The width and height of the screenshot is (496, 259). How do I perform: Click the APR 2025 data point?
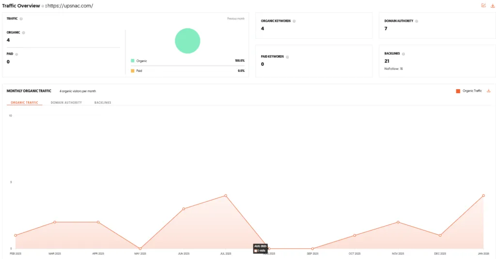click(98, 222)
